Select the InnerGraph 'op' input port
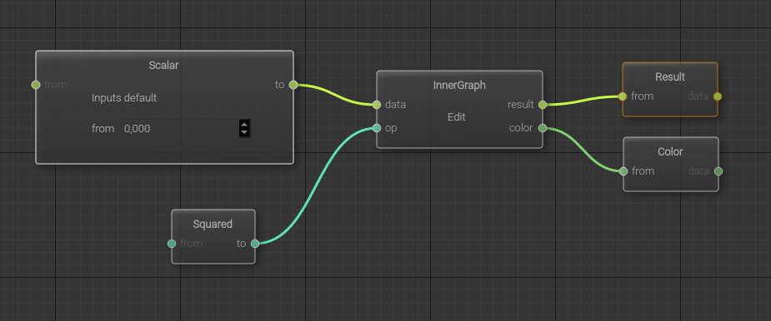 [377, 128]
